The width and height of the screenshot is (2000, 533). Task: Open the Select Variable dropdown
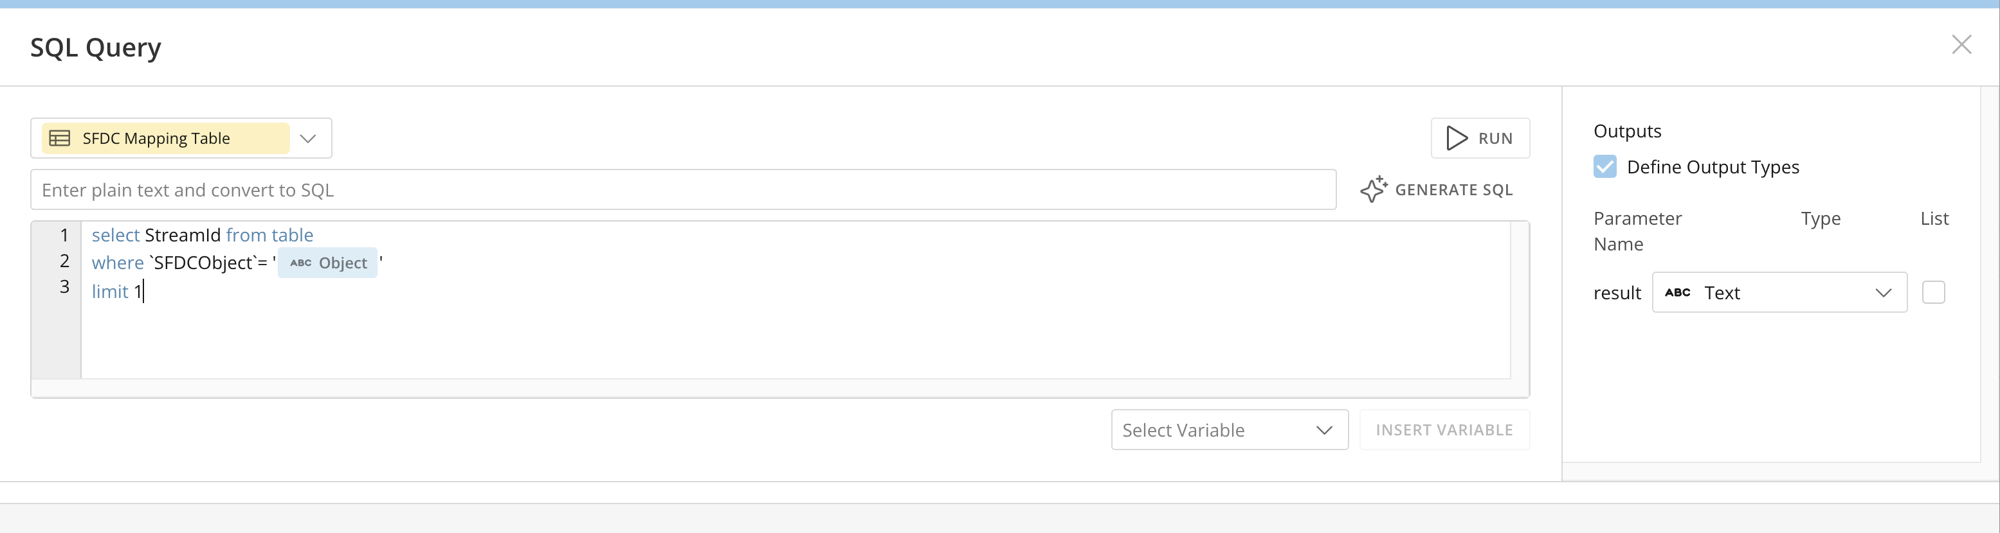[x=1229, y=430]
